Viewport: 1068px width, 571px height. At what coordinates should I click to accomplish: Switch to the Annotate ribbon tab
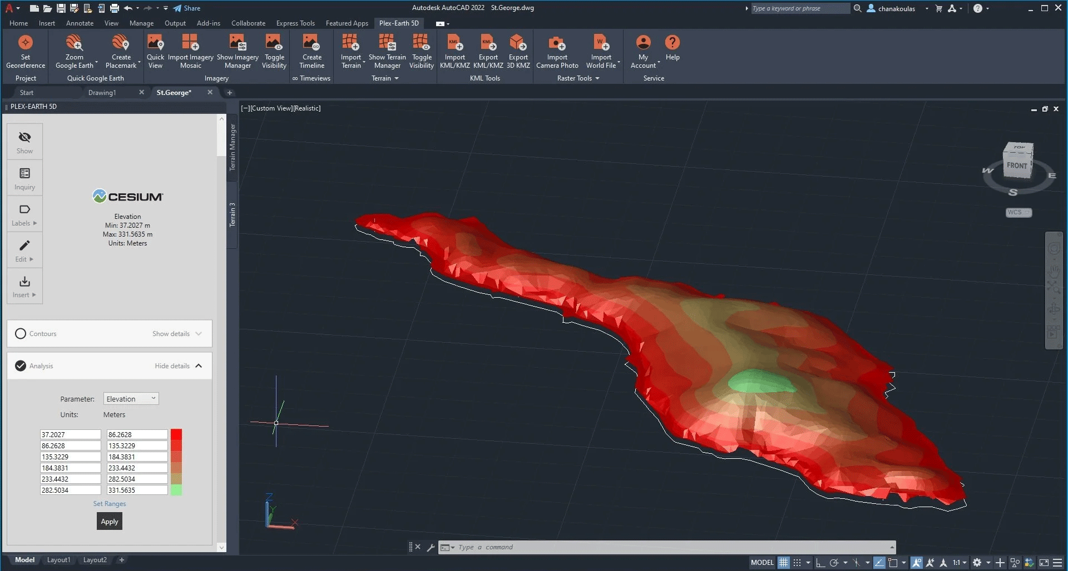point(80,23)
